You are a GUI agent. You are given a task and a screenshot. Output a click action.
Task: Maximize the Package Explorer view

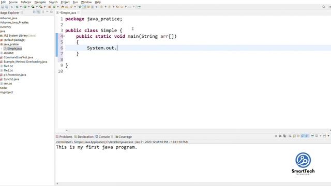51,12
